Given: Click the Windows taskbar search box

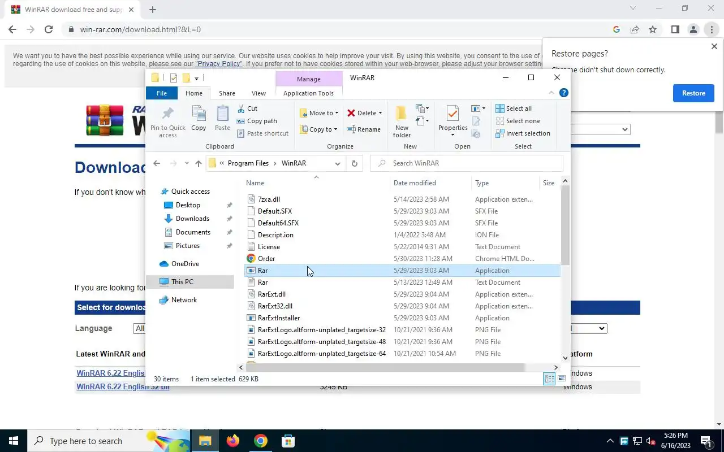Looking at the screenshot, I should pyautogui.click(x=109, y=441).
